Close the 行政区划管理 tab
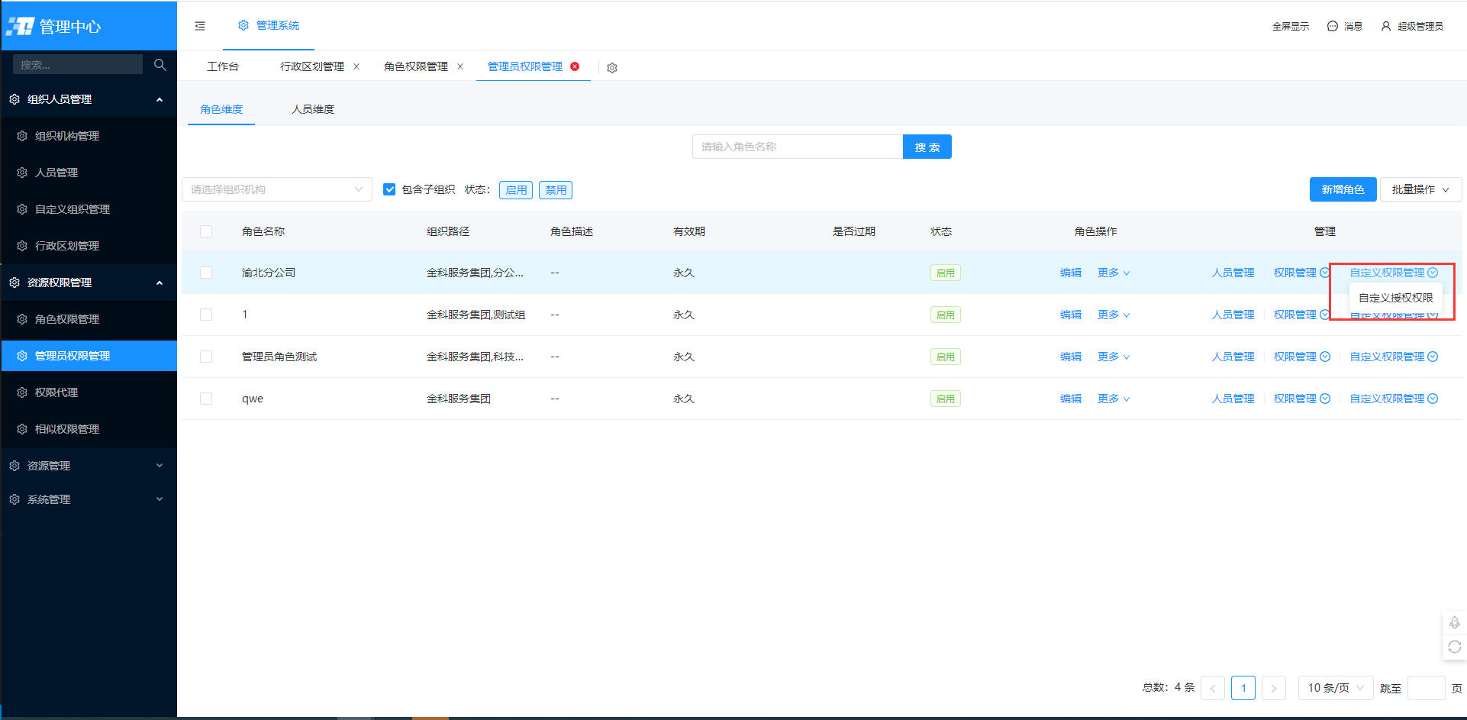The width and height of the screenshot is (1467, 720). [356, 66]
